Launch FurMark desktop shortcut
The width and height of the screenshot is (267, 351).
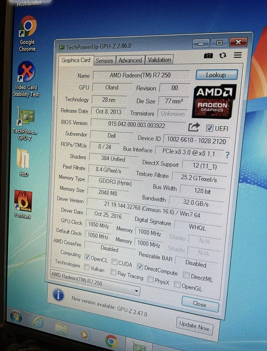[x=23, y=204]
